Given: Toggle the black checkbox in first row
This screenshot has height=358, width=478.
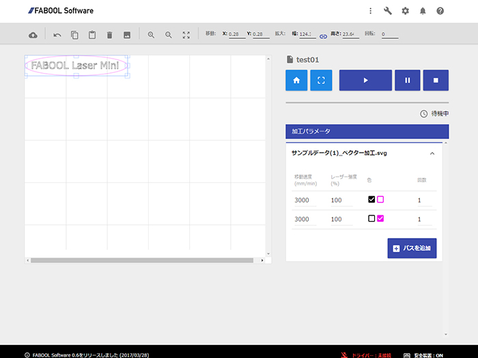Looking at the screenshot, I should [x=371, y=199].
